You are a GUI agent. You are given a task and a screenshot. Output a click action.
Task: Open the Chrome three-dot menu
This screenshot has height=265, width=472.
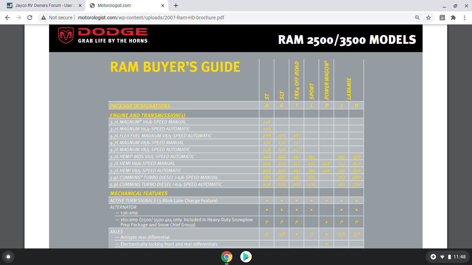pos(464,18)
